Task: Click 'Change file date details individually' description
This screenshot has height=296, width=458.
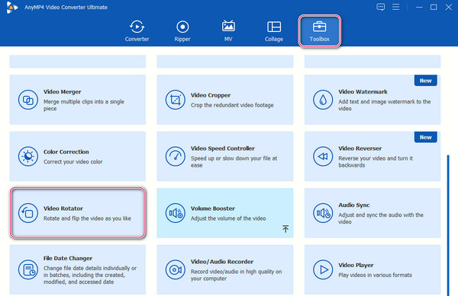Action: point(90,275)
